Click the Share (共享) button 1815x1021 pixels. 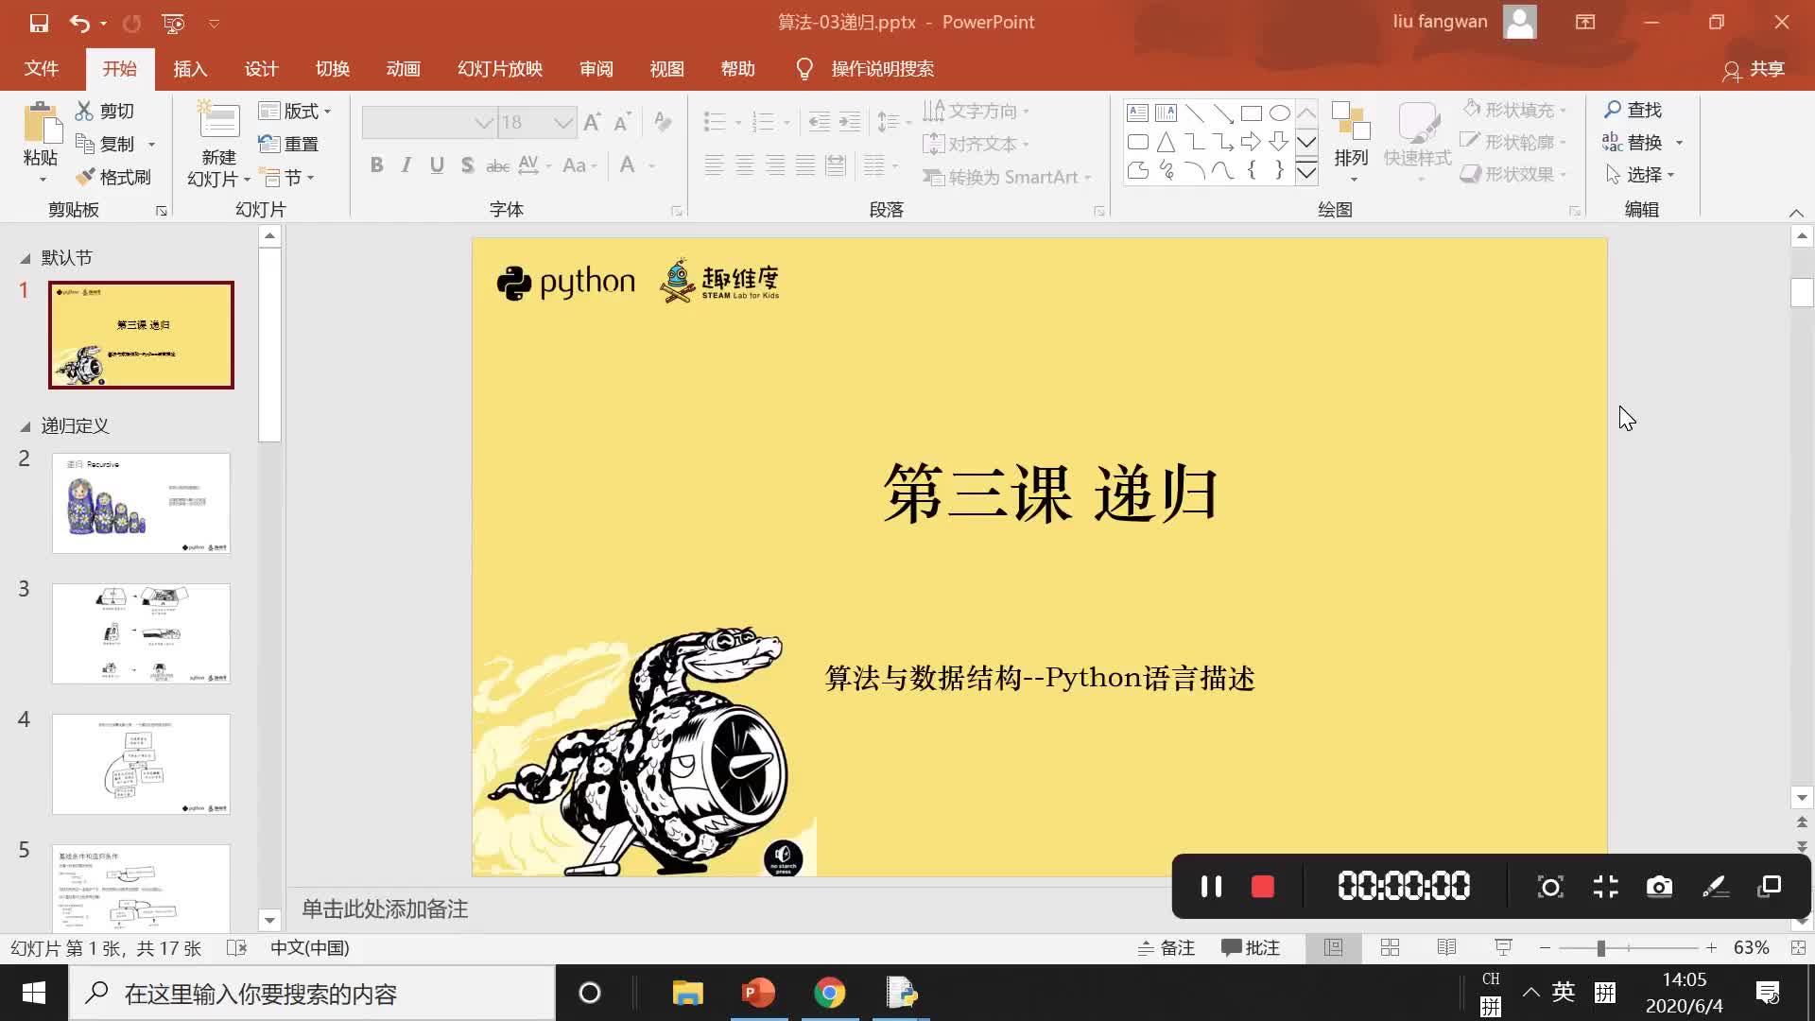[x=1754, y=69]
